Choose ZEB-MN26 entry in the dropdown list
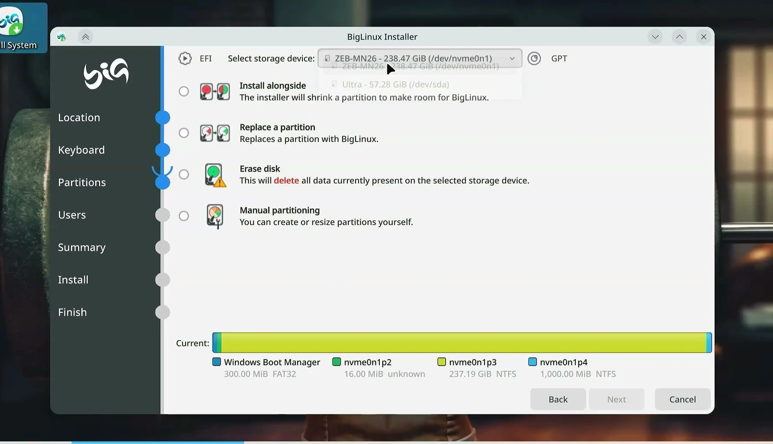773x444 pixels. point(420,67)
